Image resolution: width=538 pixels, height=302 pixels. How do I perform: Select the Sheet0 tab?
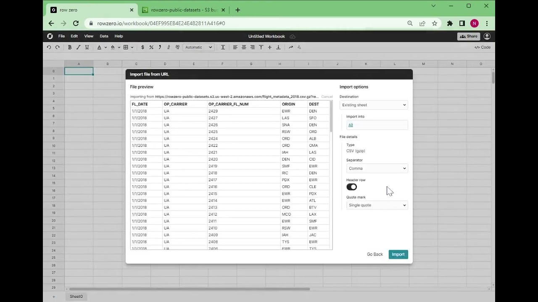76,297
